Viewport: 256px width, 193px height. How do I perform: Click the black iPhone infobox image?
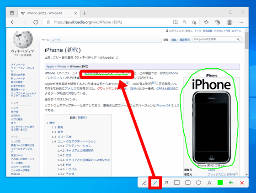click(211, 127)
